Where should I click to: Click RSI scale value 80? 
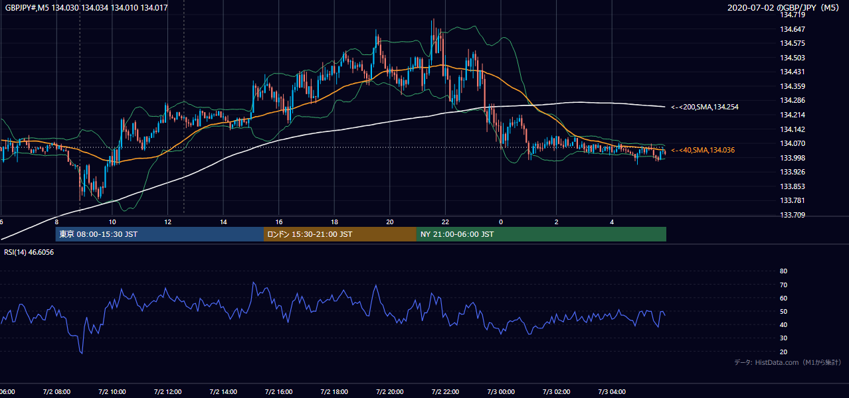(783, 271)
